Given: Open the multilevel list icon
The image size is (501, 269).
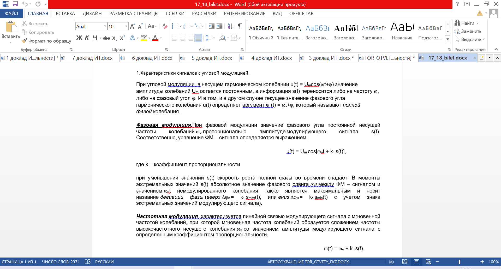Looking at the screenshot, I should [x=198, y=26].
